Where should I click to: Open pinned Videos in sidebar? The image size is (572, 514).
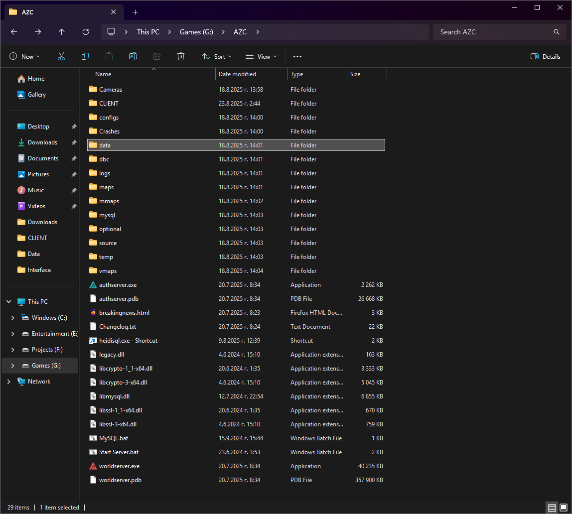click(36, 206)
